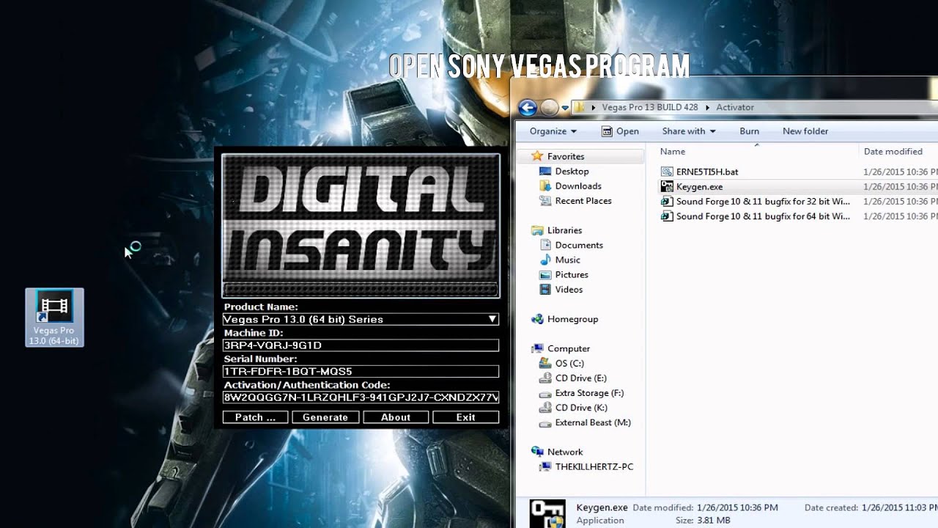938x528 pixels.
Task: Open the Documents library
Action: click(x=579, y=245)
